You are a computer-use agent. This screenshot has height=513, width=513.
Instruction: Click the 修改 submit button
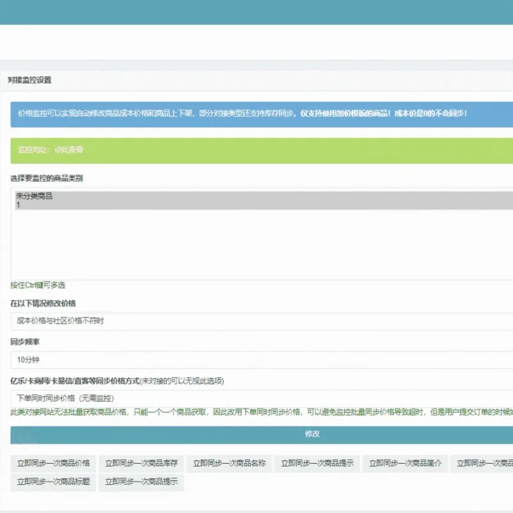point(262,435)
